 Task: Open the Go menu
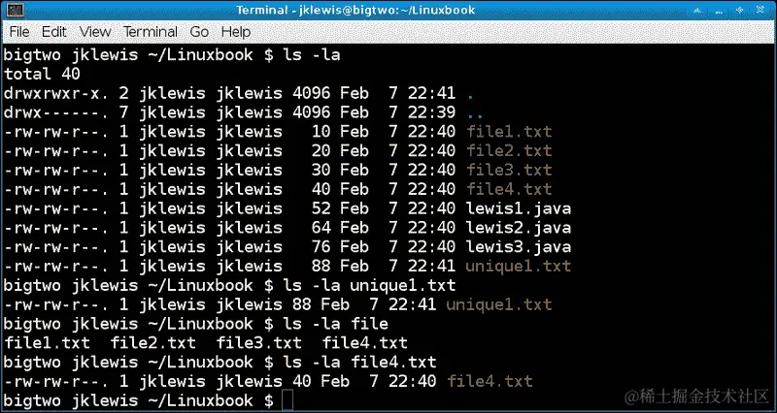(x=199, y=32)
